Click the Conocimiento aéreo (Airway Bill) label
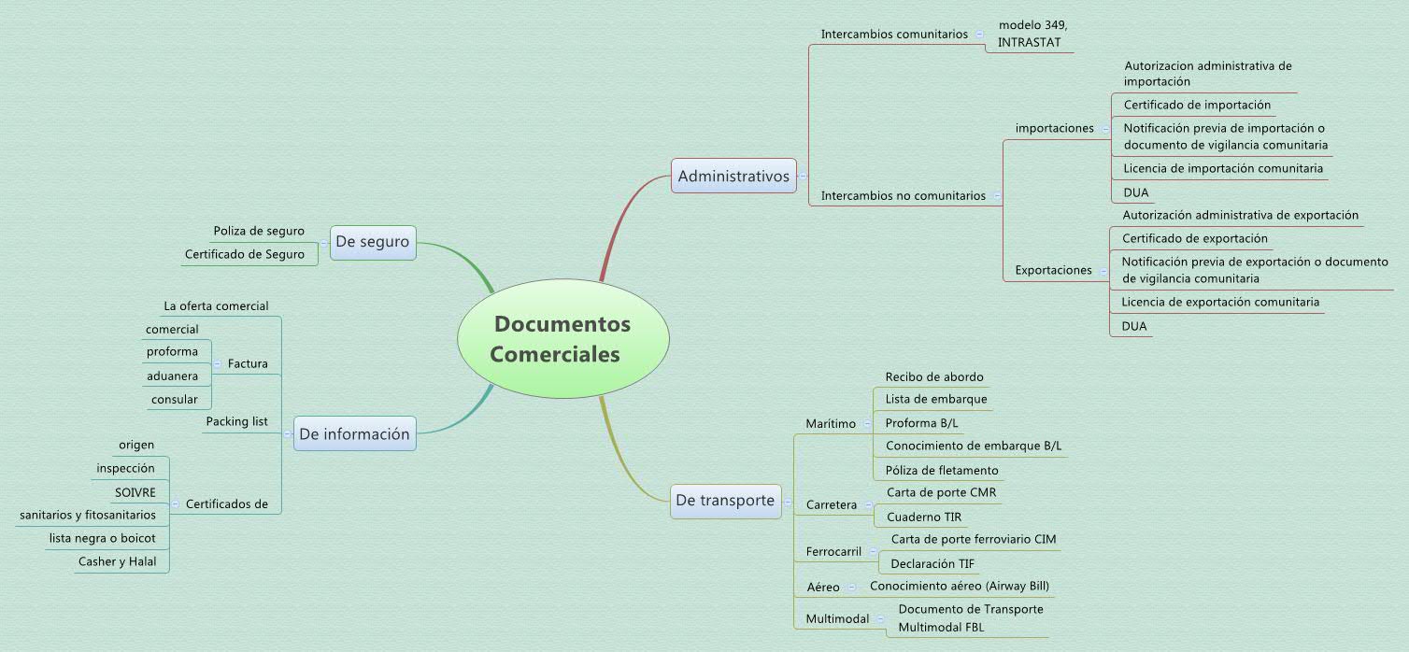The height and width of the screenshot is (652, 1409). [960, 586]
